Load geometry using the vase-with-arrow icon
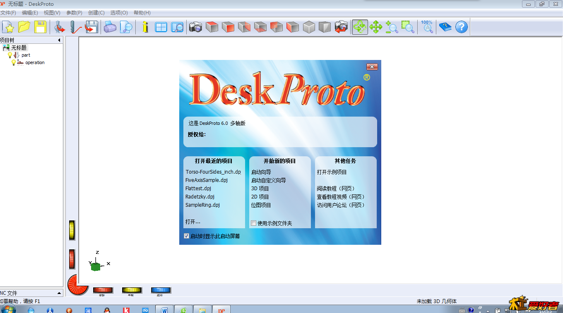The height and width of the screenshot is (313, 563). 60,27
